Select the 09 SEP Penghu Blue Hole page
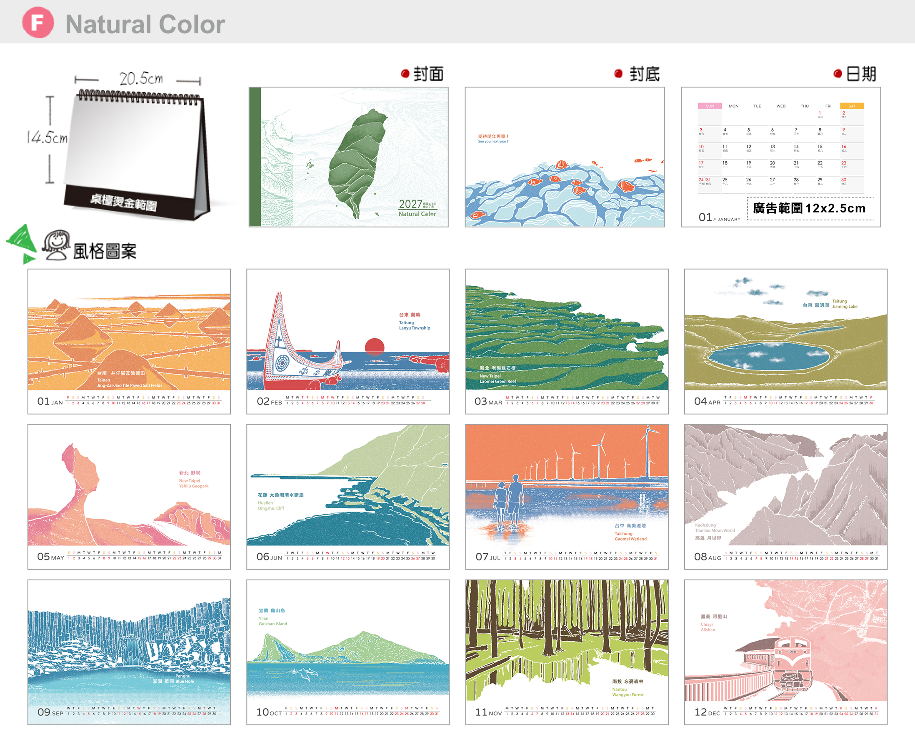Screen dimensions: 915x742 129,652
